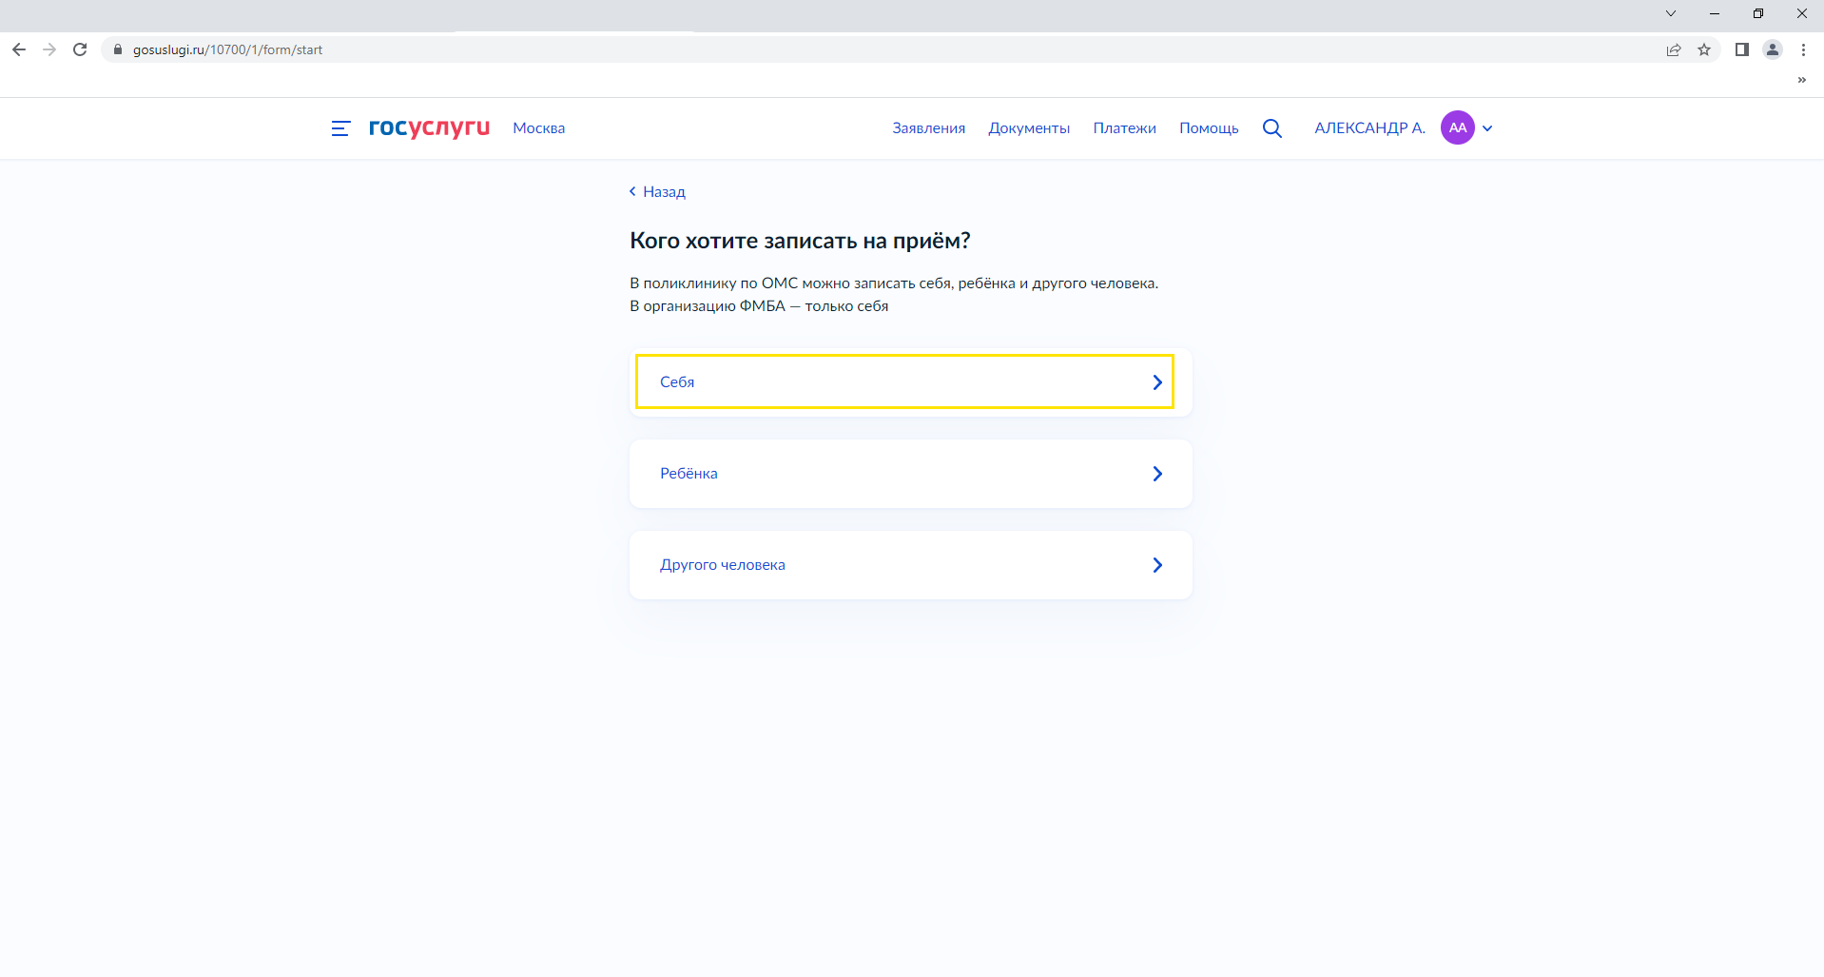Open the Помощь section

coord(1209,128)
